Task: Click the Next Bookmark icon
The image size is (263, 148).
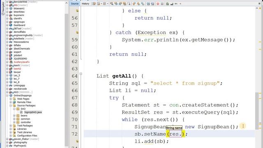Action: (138, 4)
